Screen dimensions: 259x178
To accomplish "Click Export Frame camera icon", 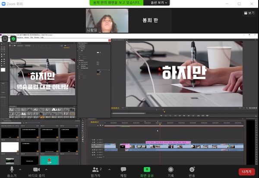I will coord(207,116).
